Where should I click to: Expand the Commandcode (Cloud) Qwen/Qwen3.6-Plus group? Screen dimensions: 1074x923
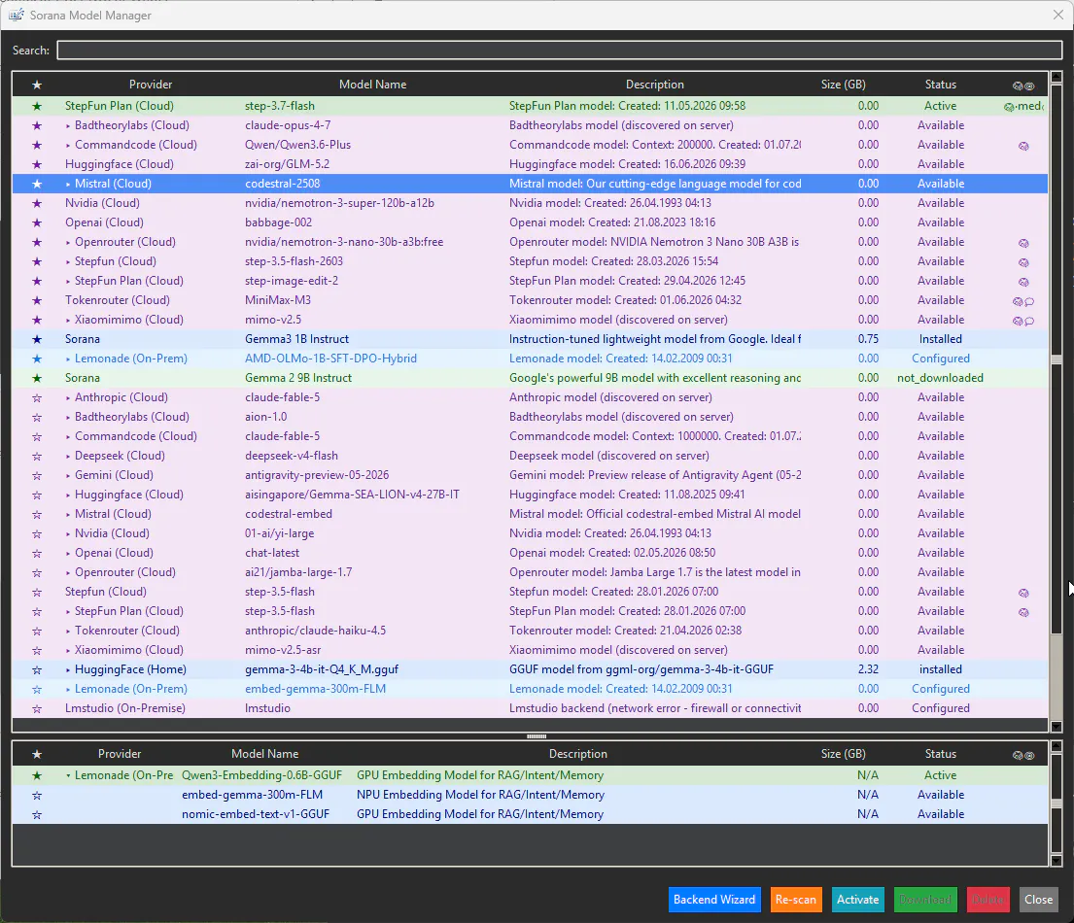click(68, 145)
